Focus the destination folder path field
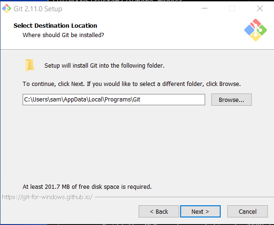This screenshot has height=225, width=274. [x=114, y=100]
